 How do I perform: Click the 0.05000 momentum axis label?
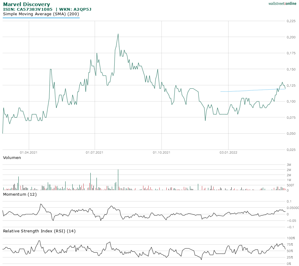pyautogui.click(x=293, y=208)
